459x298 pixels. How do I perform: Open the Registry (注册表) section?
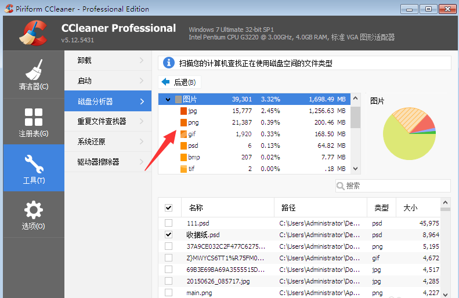(34, 122)
